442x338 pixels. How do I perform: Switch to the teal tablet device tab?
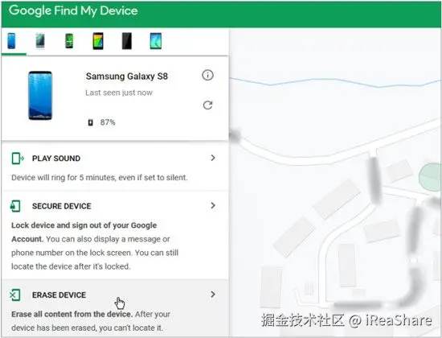point(156,41)
